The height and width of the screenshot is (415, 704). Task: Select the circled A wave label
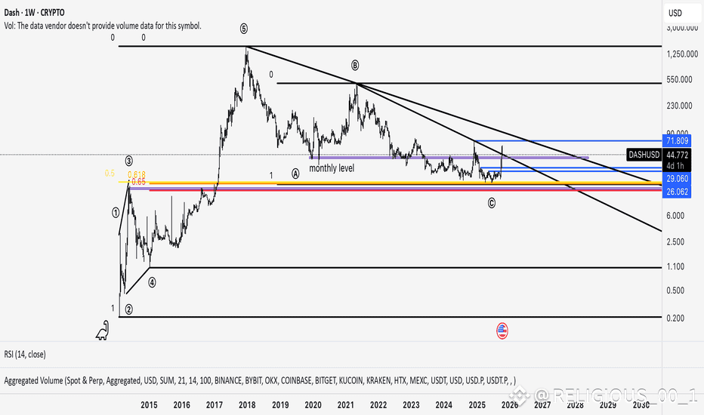click(295, 174)
